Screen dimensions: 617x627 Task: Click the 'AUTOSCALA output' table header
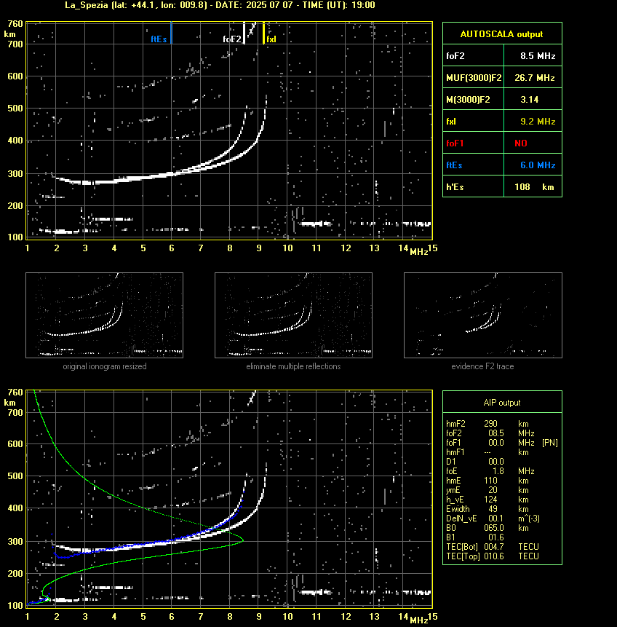coord(502,34)
